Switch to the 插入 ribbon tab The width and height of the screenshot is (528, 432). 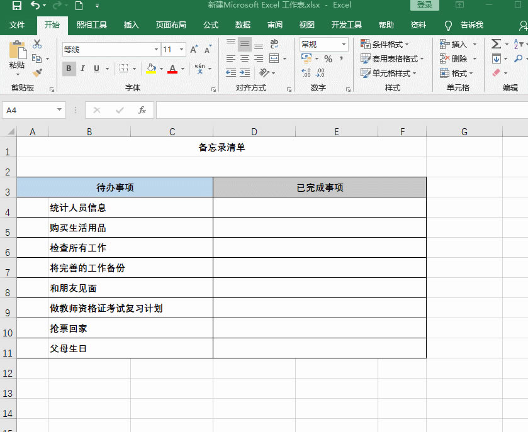coord(131,25)
